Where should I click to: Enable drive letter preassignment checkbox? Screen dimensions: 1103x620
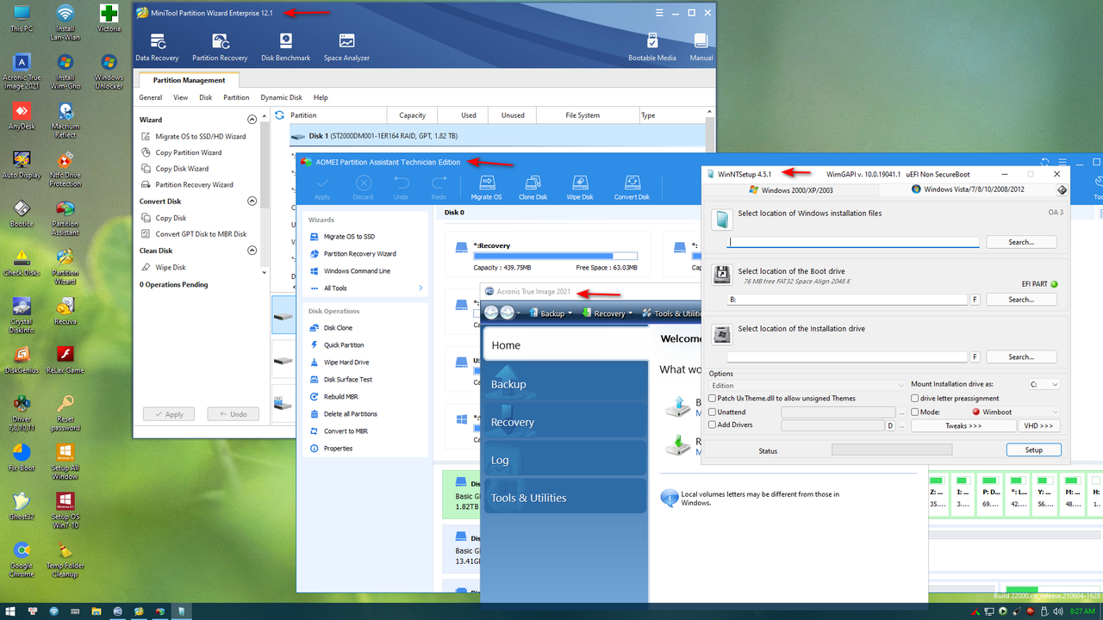point(914,399)
